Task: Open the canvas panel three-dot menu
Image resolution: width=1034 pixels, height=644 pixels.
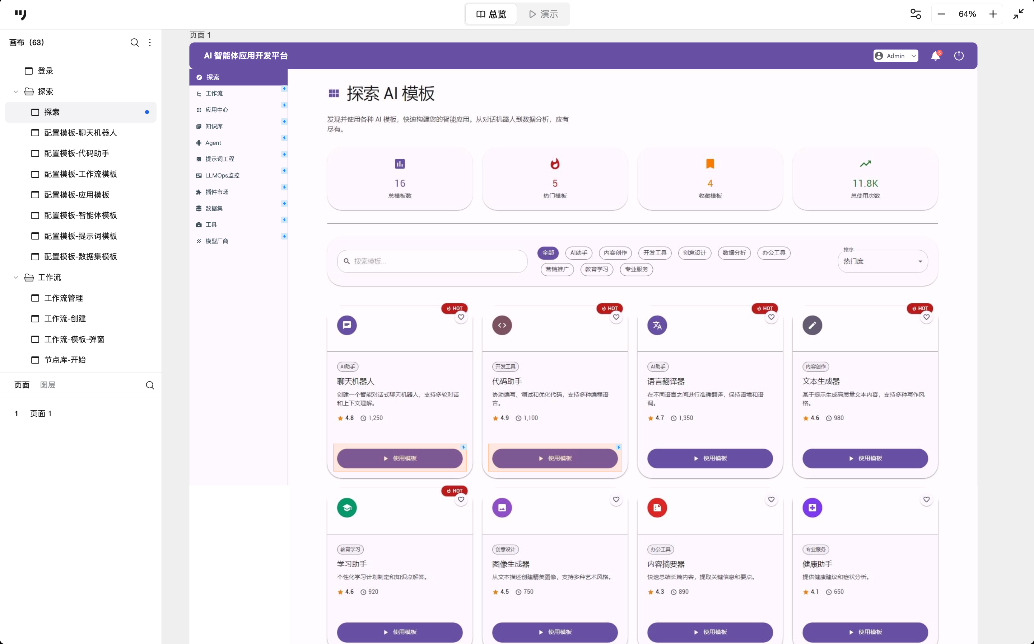Action: (150, 43)
